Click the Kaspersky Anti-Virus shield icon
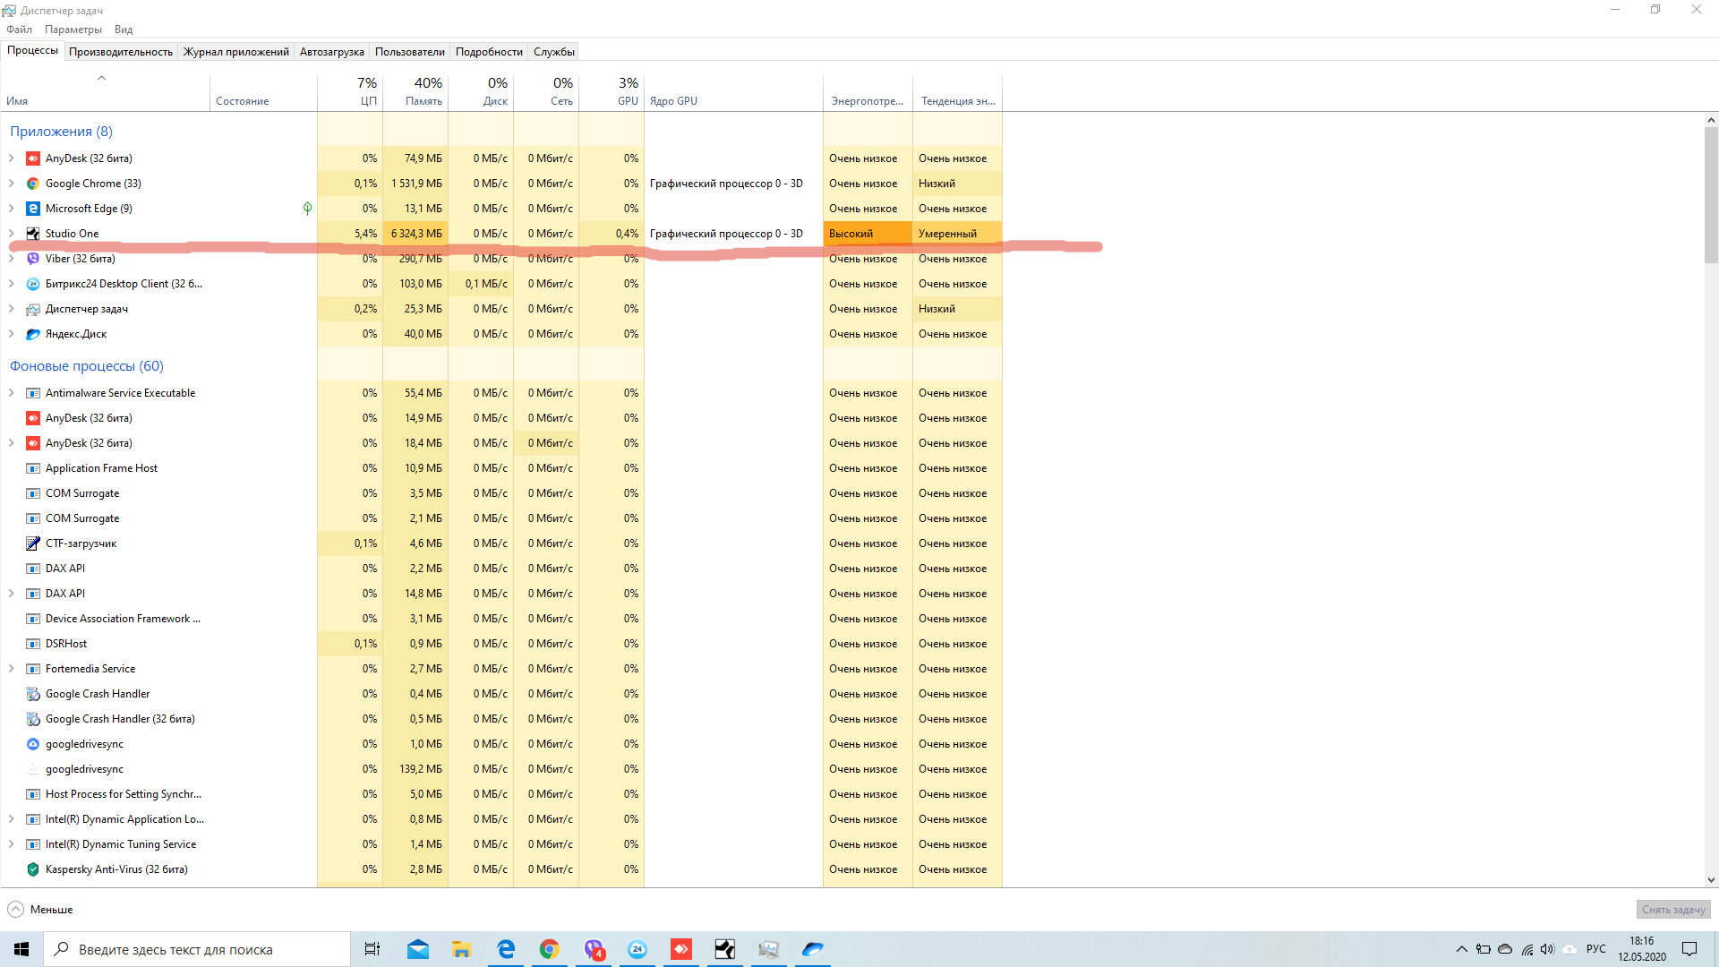The image size is (1719, 967). pyautogui.click(x=33, y=869)
